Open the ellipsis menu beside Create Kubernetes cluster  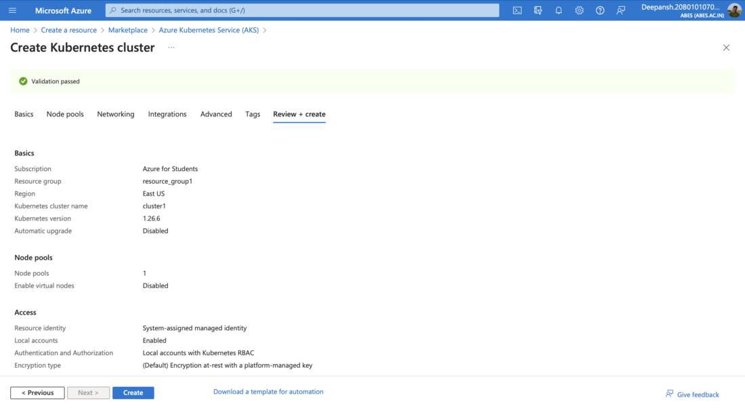[x=171, y=47]
